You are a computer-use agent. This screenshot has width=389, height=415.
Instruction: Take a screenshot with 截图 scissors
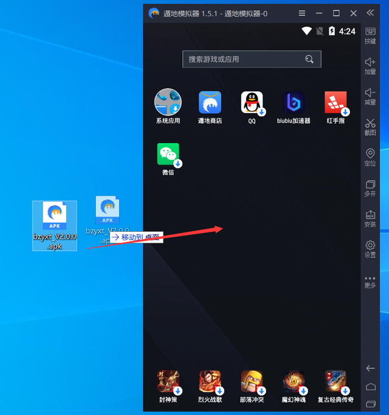coord(370,127)
